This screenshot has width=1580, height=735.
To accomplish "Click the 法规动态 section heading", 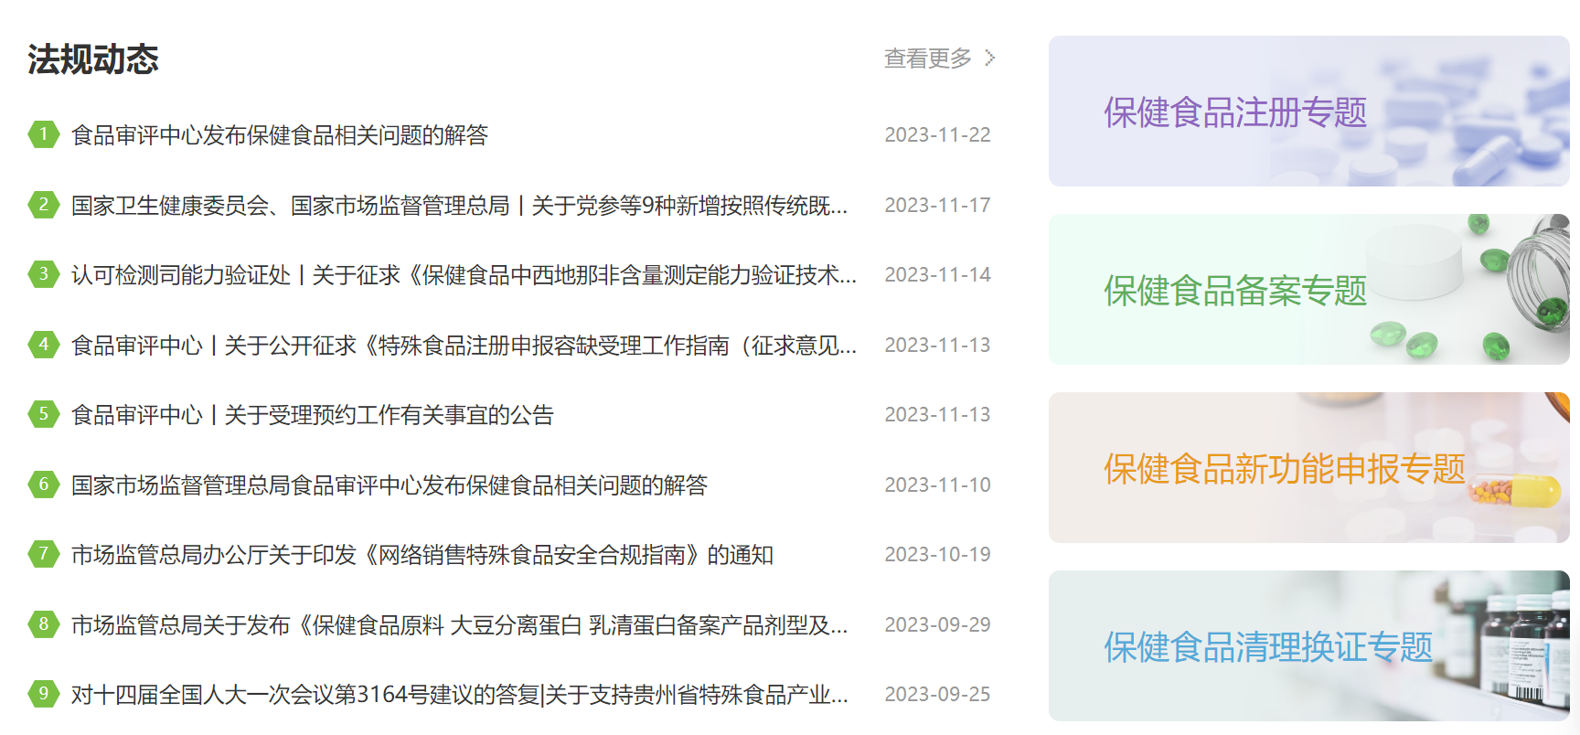I will pos(92,59).
